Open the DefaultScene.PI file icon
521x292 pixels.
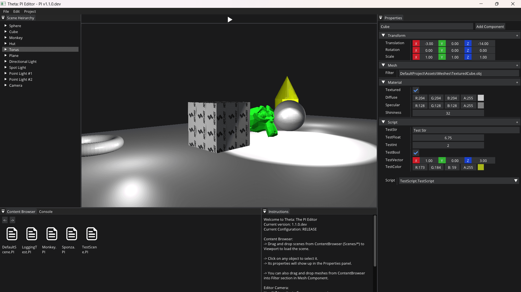[x=12, y=234]
